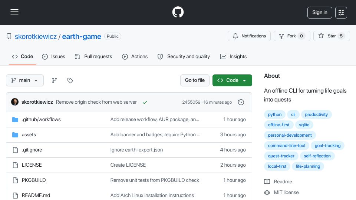The height and width of the screenshot is (200, 356).
Task: Open appearance settings icon beside Sign in
Action: click(341, 13)
